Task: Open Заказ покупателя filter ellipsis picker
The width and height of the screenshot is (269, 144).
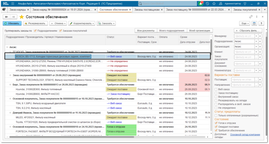Action: point(256,57)
